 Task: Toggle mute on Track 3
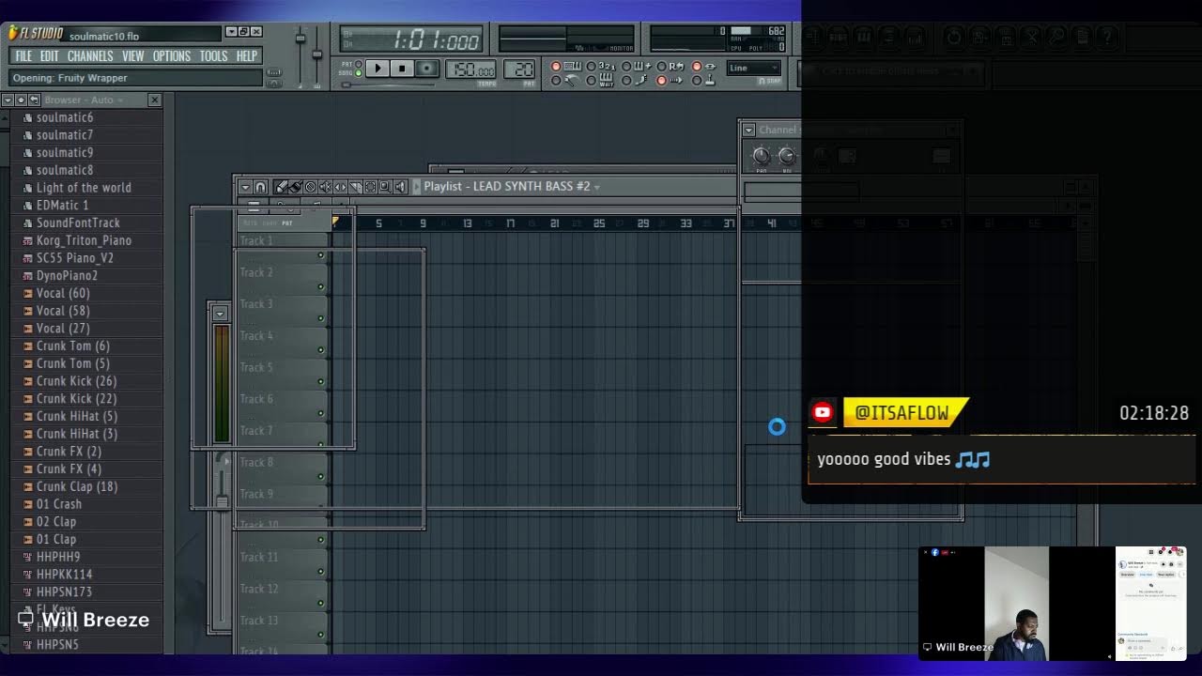[320, 319]
